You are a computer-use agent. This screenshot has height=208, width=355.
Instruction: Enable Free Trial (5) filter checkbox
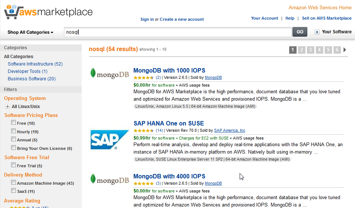click(13, 165)
